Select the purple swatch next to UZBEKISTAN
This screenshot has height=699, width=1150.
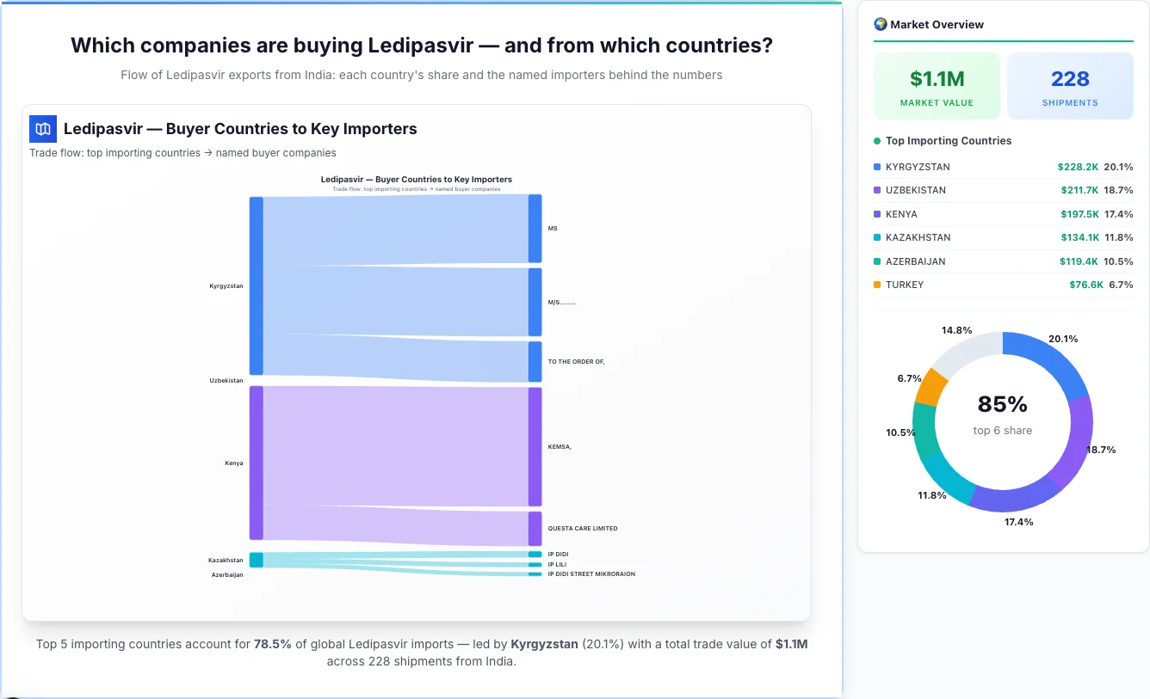876,190
